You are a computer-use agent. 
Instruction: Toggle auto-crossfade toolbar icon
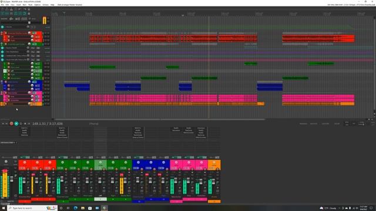2,13
